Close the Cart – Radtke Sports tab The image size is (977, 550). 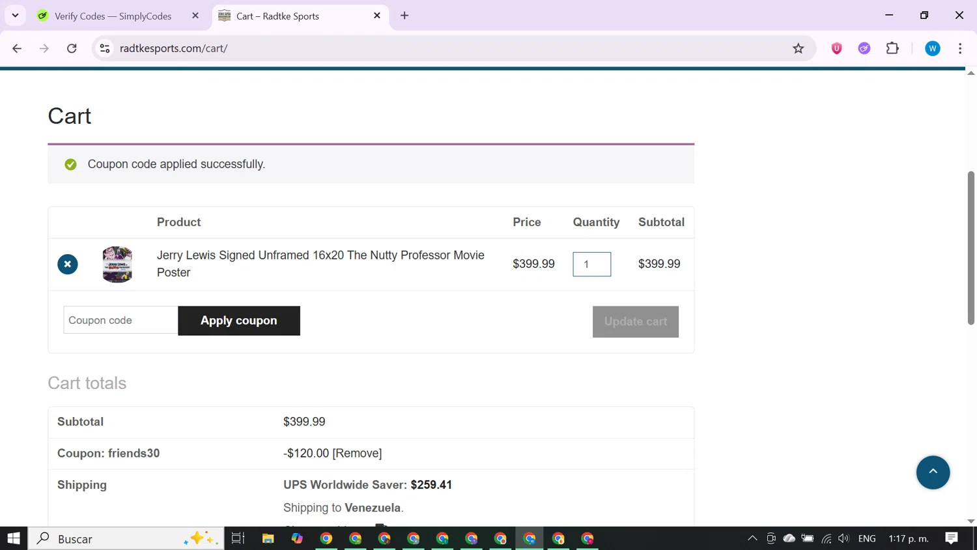coord(377,16)
